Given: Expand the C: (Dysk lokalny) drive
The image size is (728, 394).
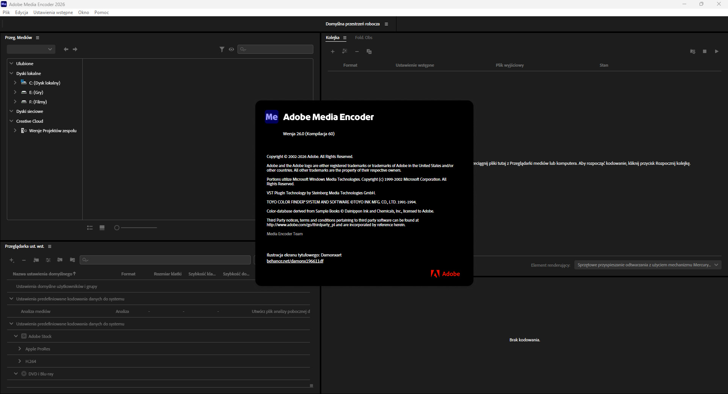Looking at the screenshot, I should pyautogui.click(x=15, y=83).
